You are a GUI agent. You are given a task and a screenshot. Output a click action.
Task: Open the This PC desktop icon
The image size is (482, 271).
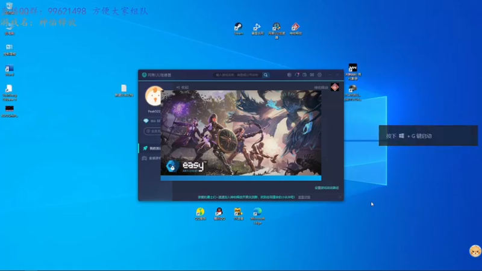tap(9, 28)
